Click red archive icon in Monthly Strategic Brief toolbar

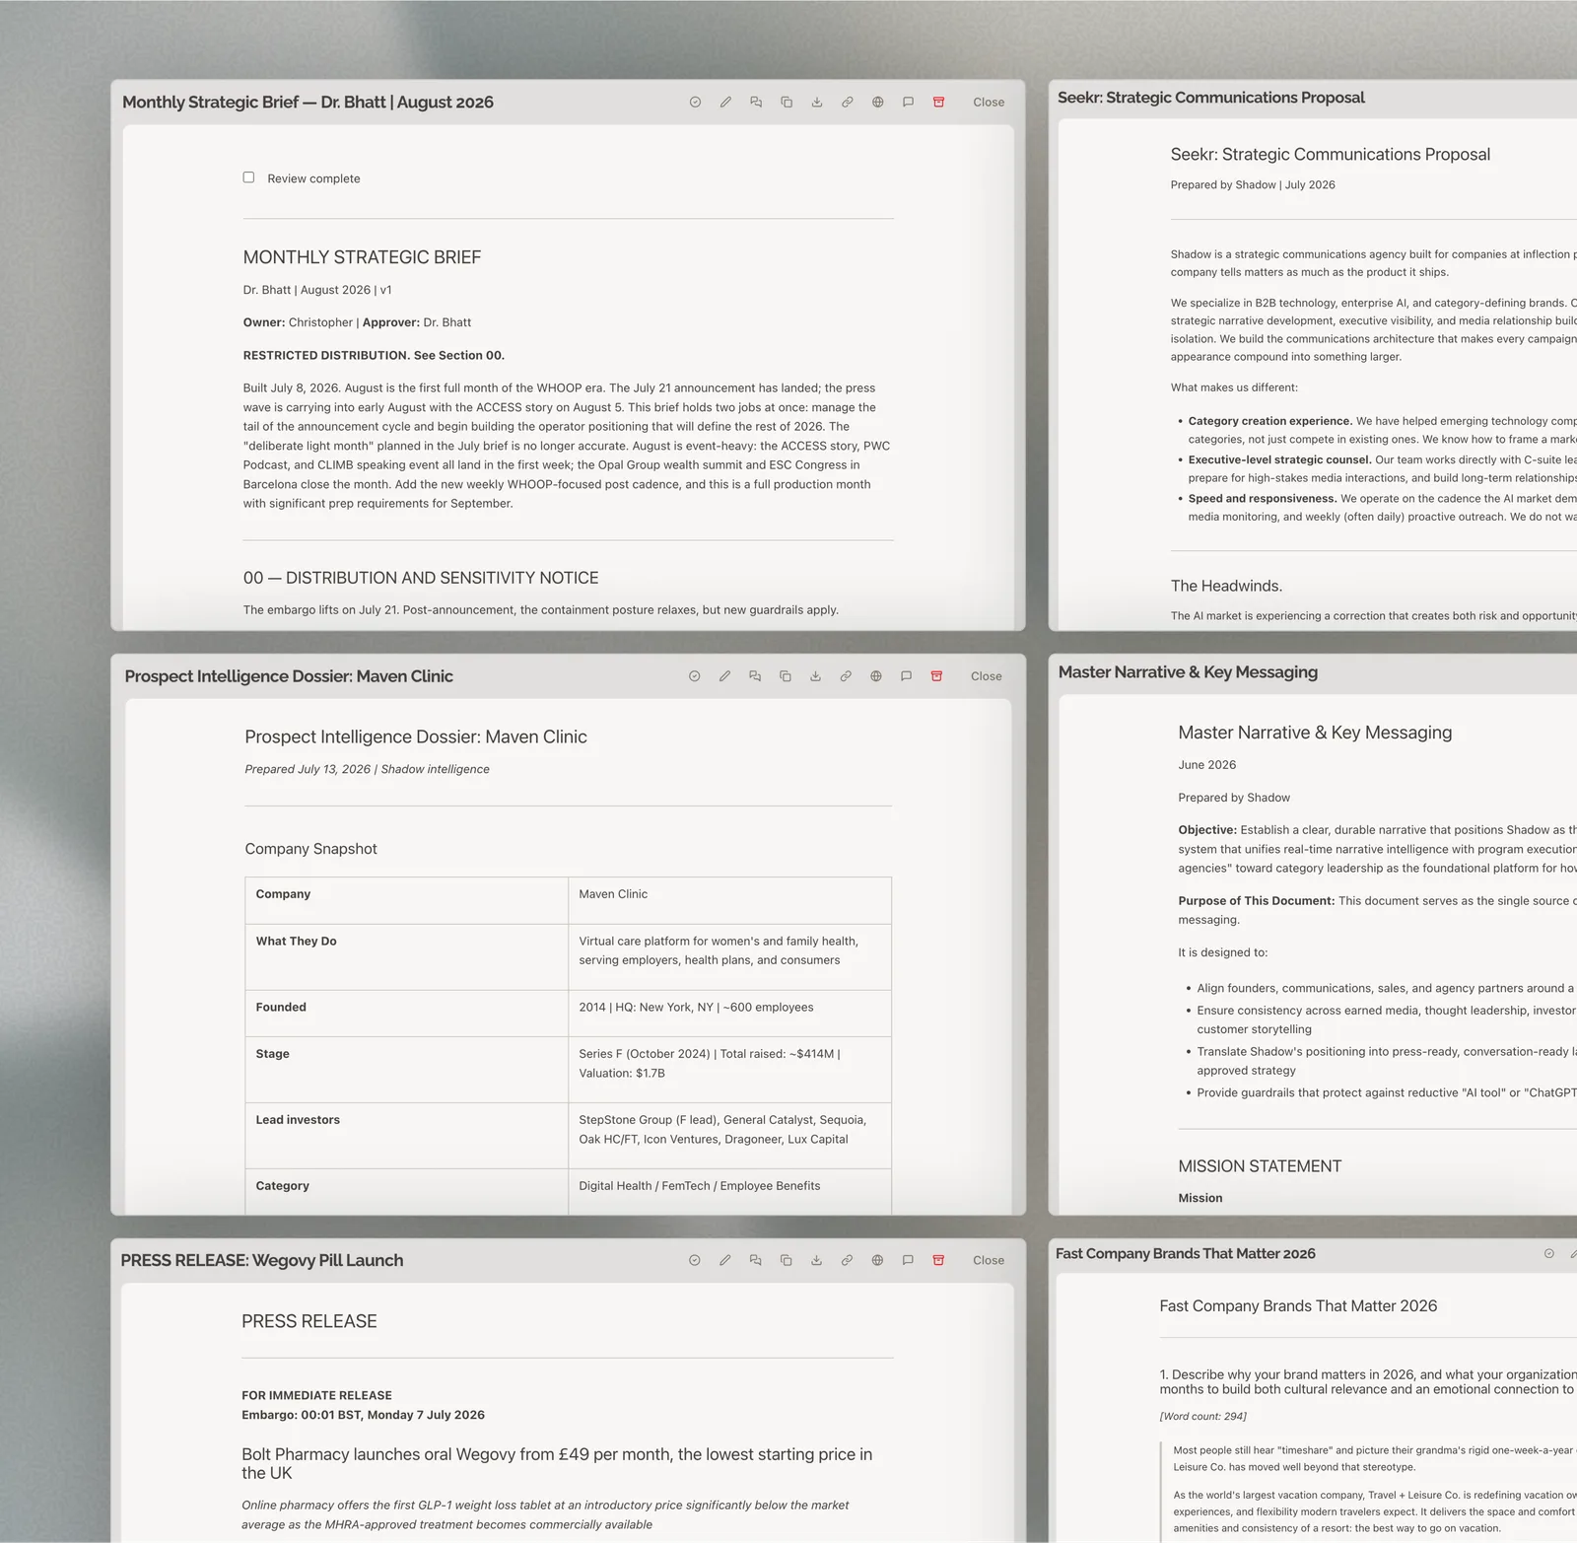click(939, 103)
